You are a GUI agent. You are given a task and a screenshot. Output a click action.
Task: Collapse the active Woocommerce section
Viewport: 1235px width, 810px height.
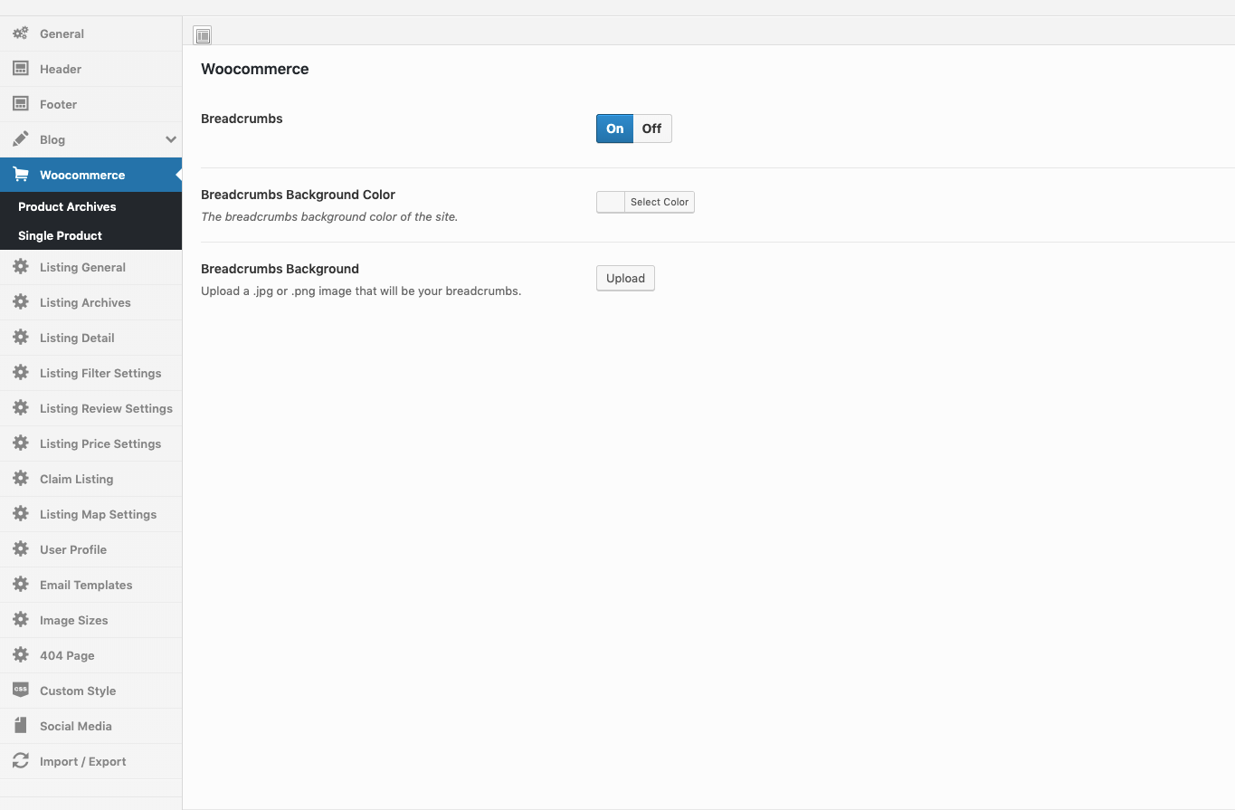(x=82, y=175)
